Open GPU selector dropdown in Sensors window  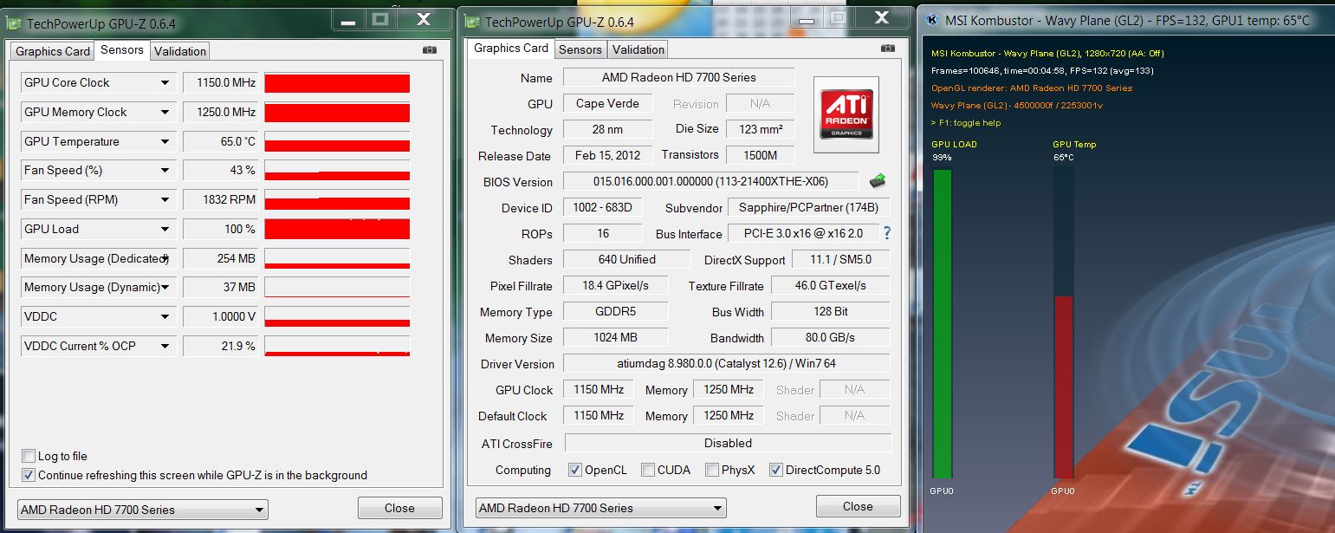coord(142,510)
